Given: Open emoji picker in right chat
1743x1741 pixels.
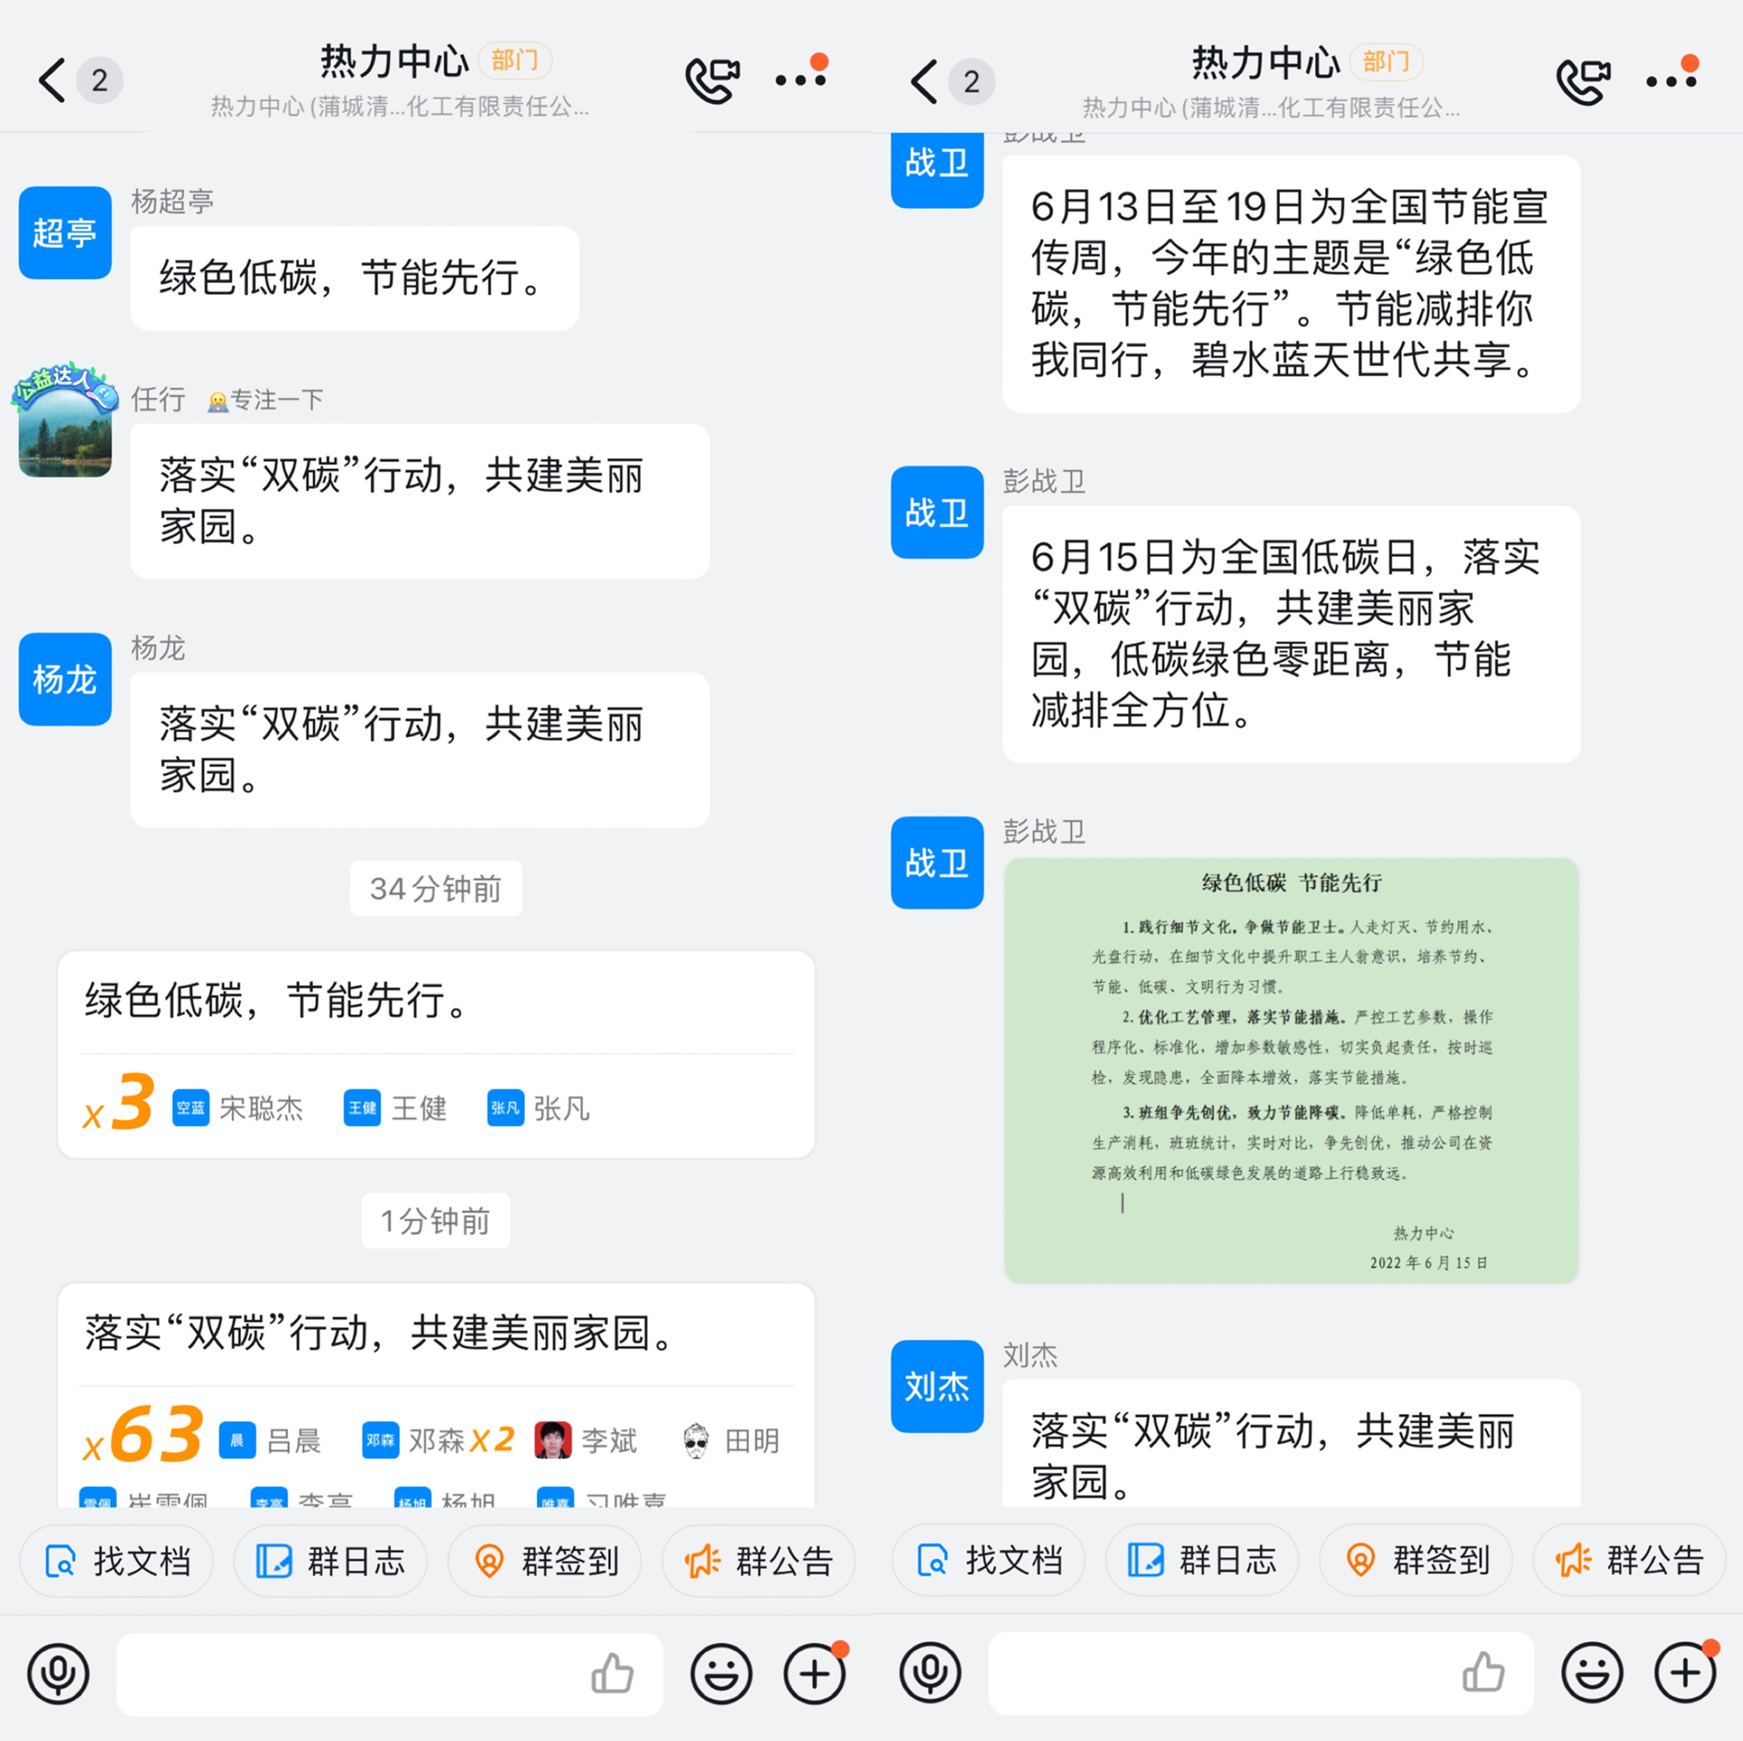Looking at the screenshot, I should pos(1592,1673).
